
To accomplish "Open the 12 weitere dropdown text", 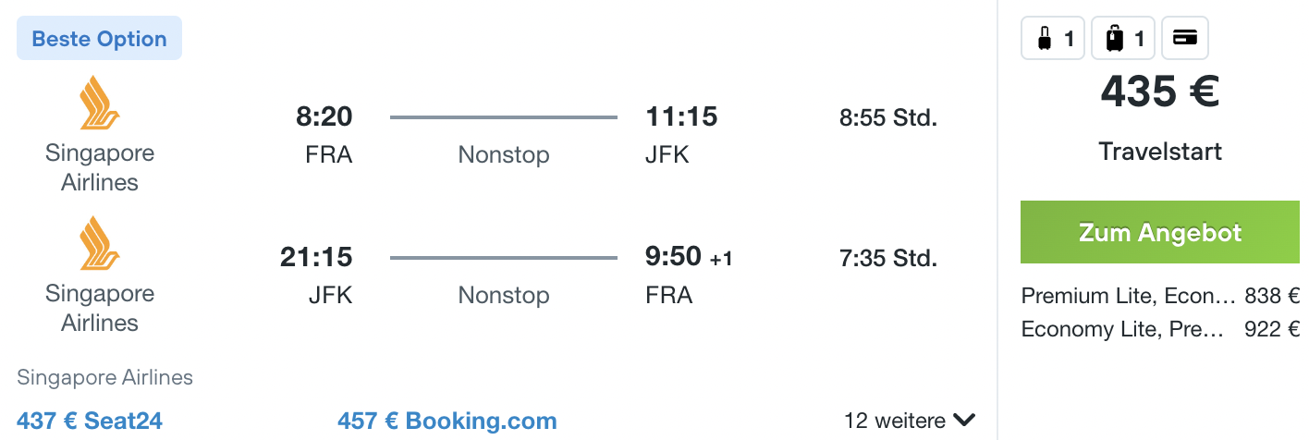I will click(x=895, y=421).
